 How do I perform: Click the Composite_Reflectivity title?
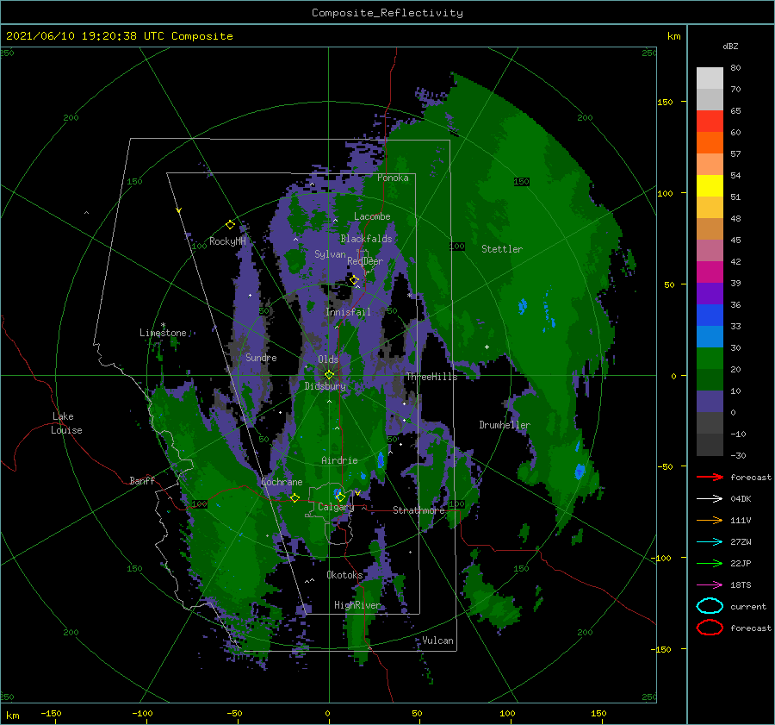click(387, 13)
